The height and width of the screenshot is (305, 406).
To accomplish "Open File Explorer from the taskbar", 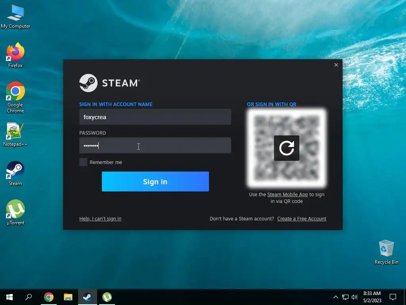I will point(68,297).
